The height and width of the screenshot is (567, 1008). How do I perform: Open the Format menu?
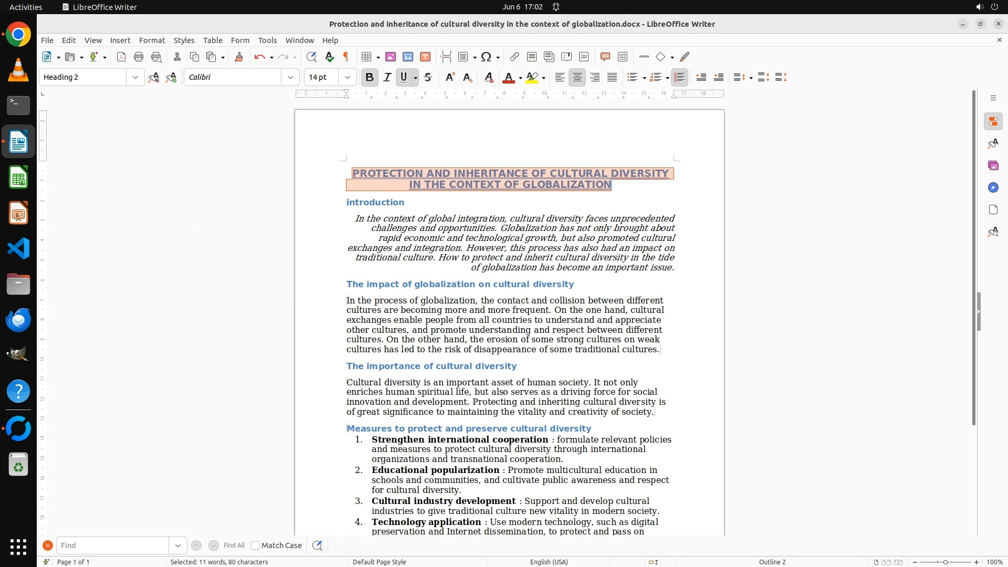(152, 40)
